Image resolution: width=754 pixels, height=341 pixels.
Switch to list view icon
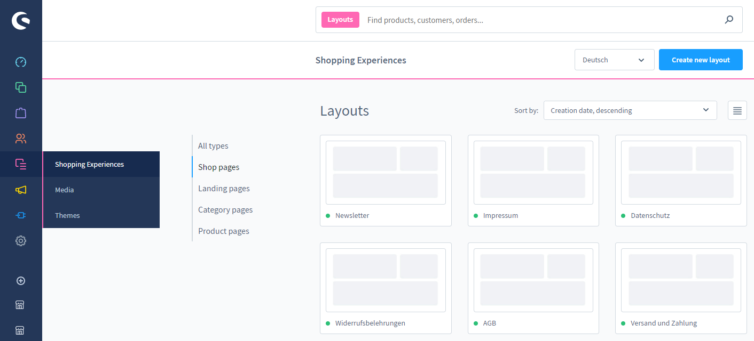737,110
